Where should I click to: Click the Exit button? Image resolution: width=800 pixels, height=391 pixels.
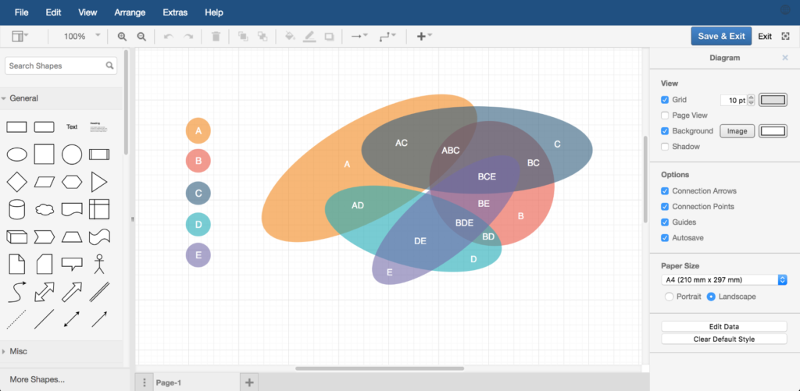coord(765,36)
